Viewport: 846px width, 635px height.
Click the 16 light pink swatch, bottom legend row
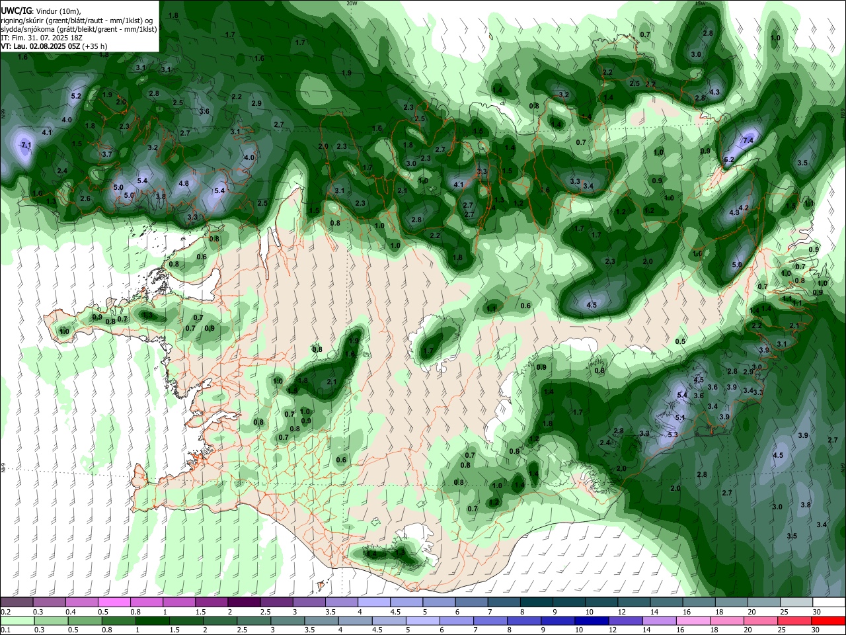(693, 620)
